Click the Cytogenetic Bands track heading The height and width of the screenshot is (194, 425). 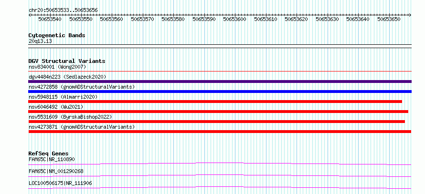click(57, 35)
